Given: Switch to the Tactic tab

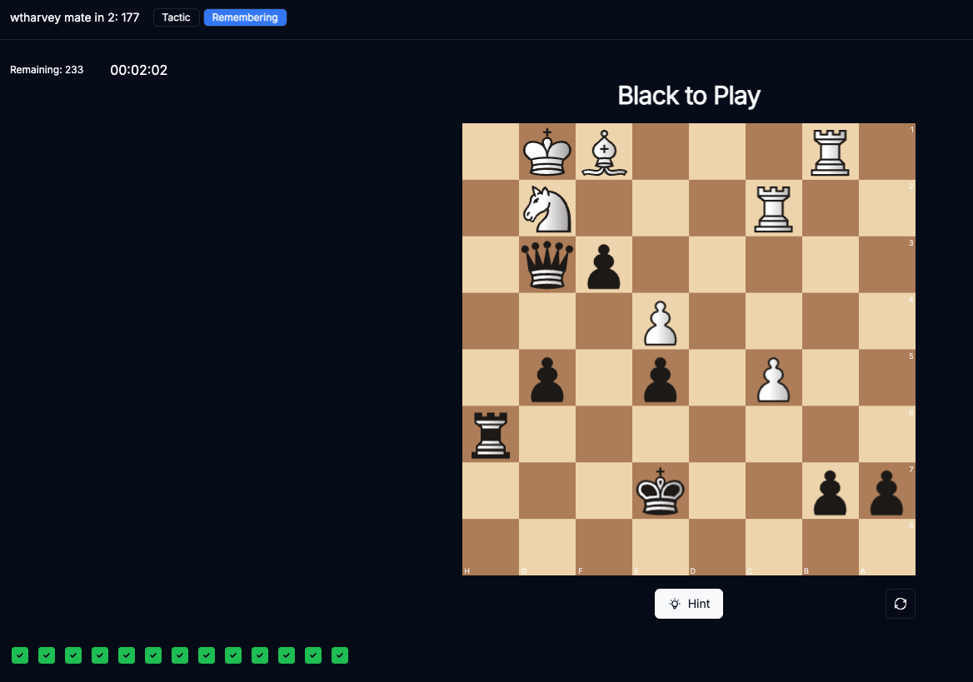Looking at the screenshot, I should (177, 17).
